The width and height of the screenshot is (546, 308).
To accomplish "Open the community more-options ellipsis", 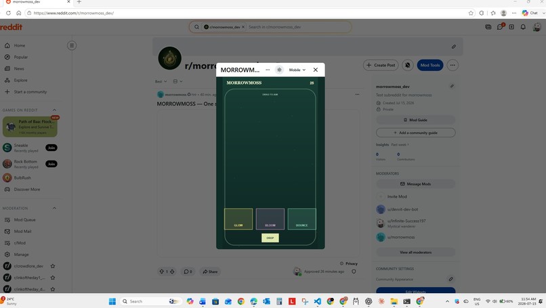I will coord(453,65).
